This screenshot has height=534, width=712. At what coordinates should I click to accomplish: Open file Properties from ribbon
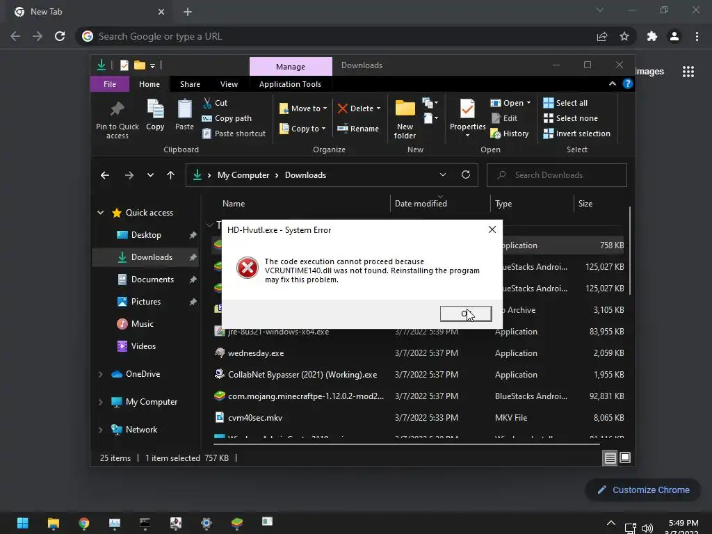(467, 117)
